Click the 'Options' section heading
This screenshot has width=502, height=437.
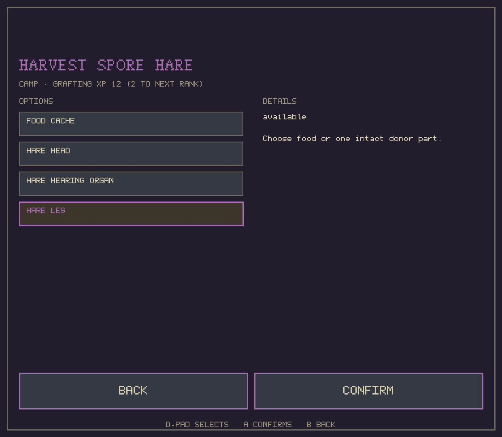click(36, 101)
